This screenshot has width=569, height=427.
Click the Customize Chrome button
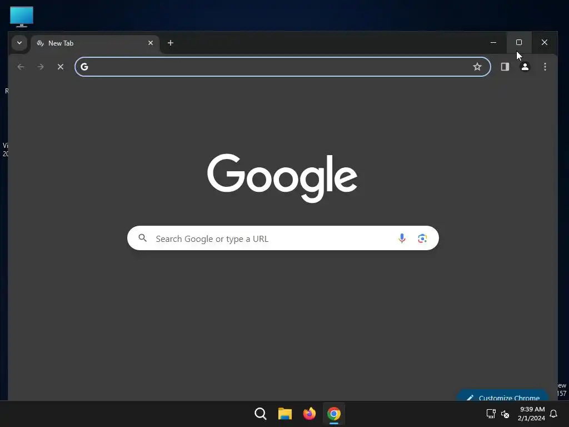[x=502, y=396]
